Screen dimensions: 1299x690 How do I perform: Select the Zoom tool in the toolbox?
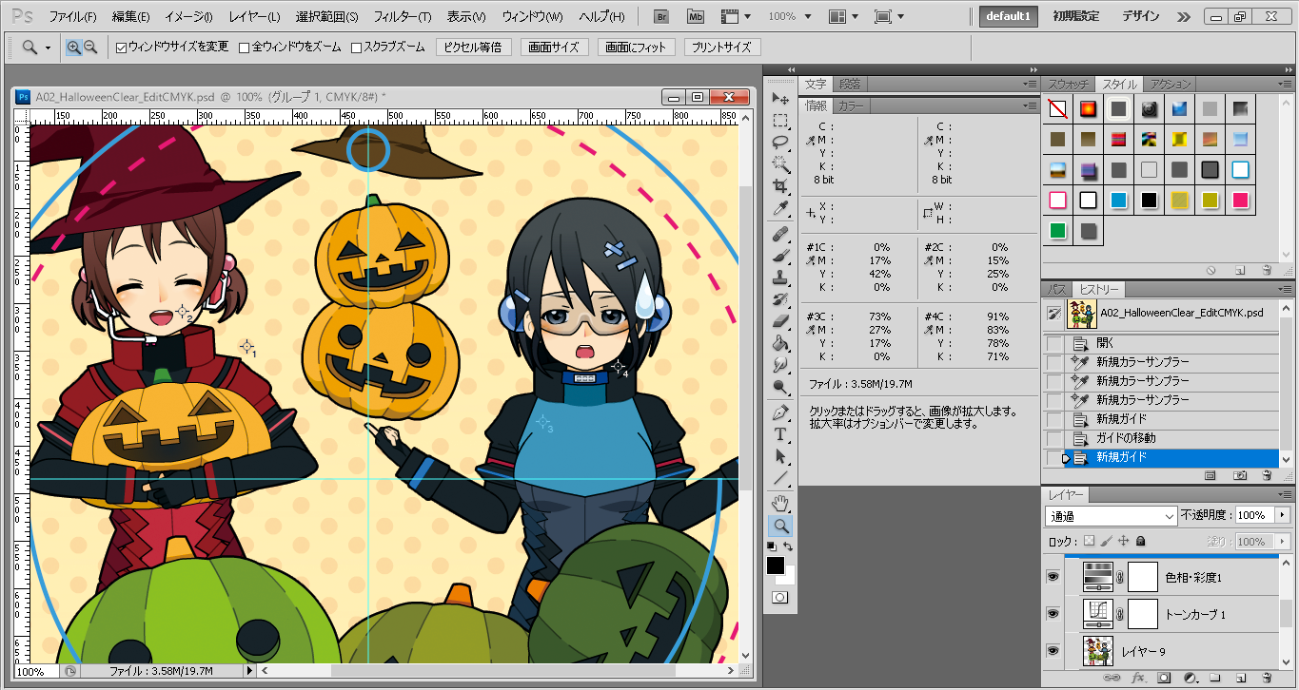click(780, 526)
